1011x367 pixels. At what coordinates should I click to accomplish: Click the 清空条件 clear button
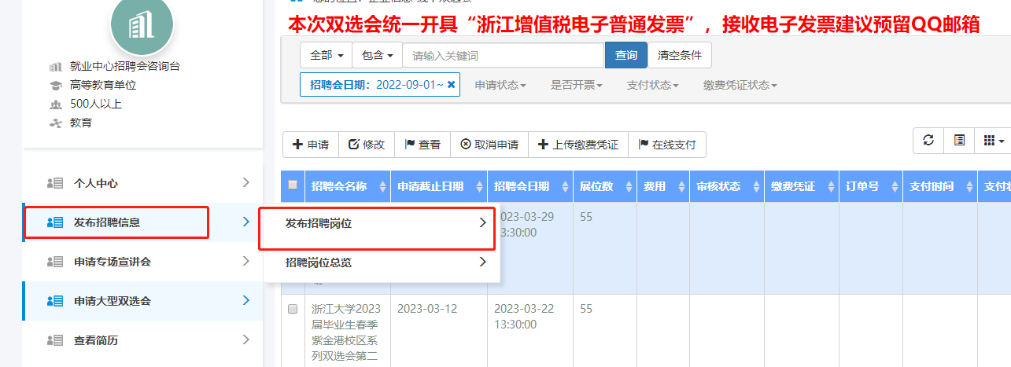(679, 55)
